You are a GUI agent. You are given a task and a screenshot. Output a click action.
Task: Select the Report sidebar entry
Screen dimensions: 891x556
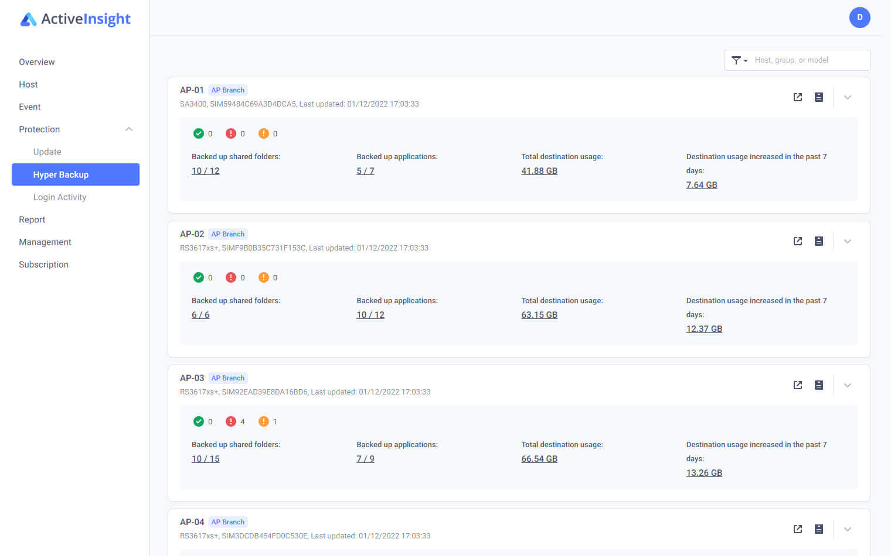tap(32, 219)
